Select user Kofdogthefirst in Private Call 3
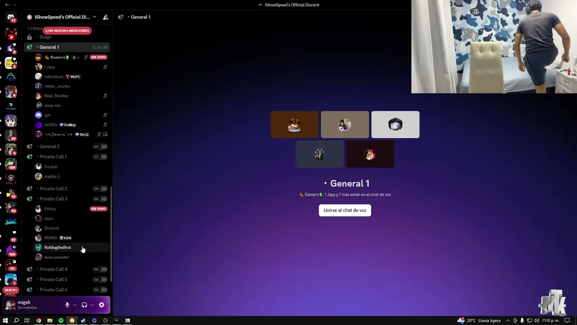Image resolution: width=577 pixels, height=325 pixels. [x=71, y=247]
